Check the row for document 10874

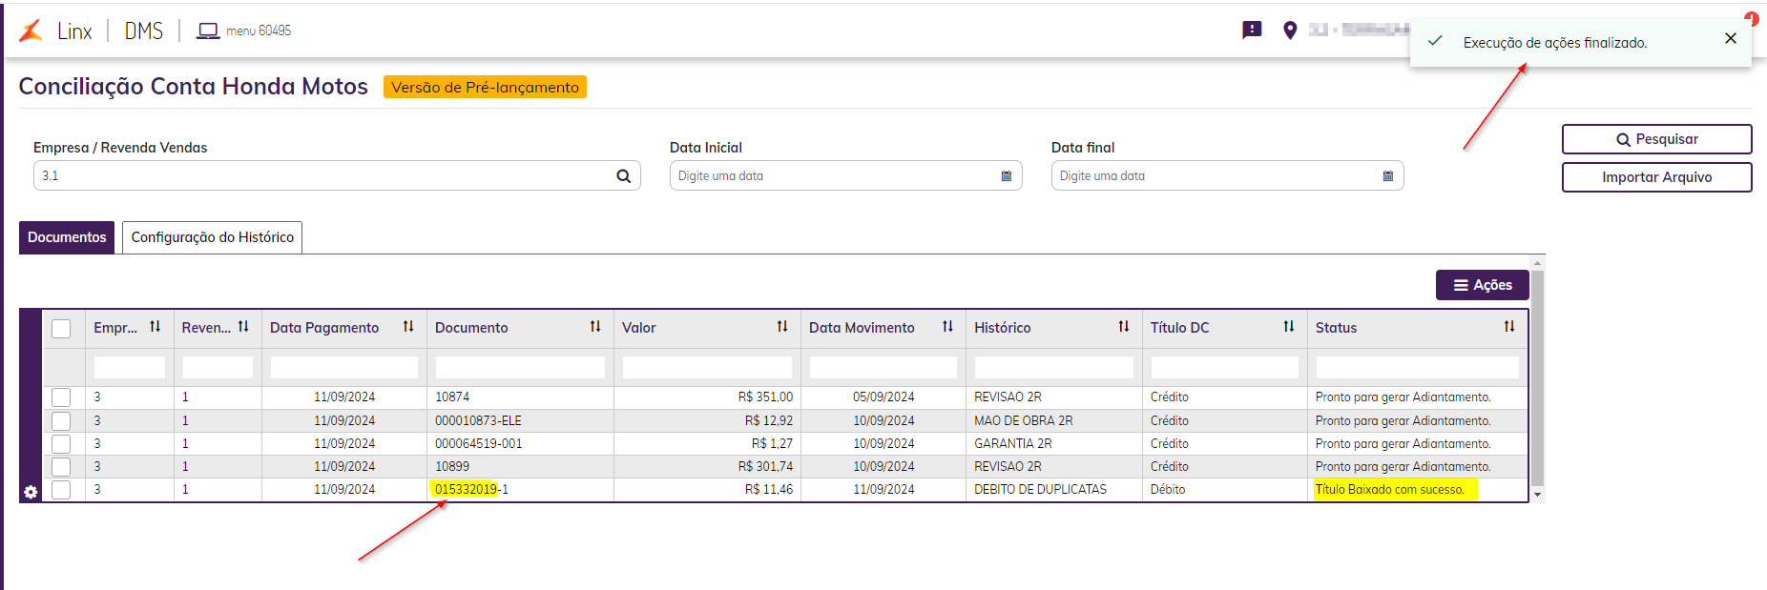(x=61, y=397)
